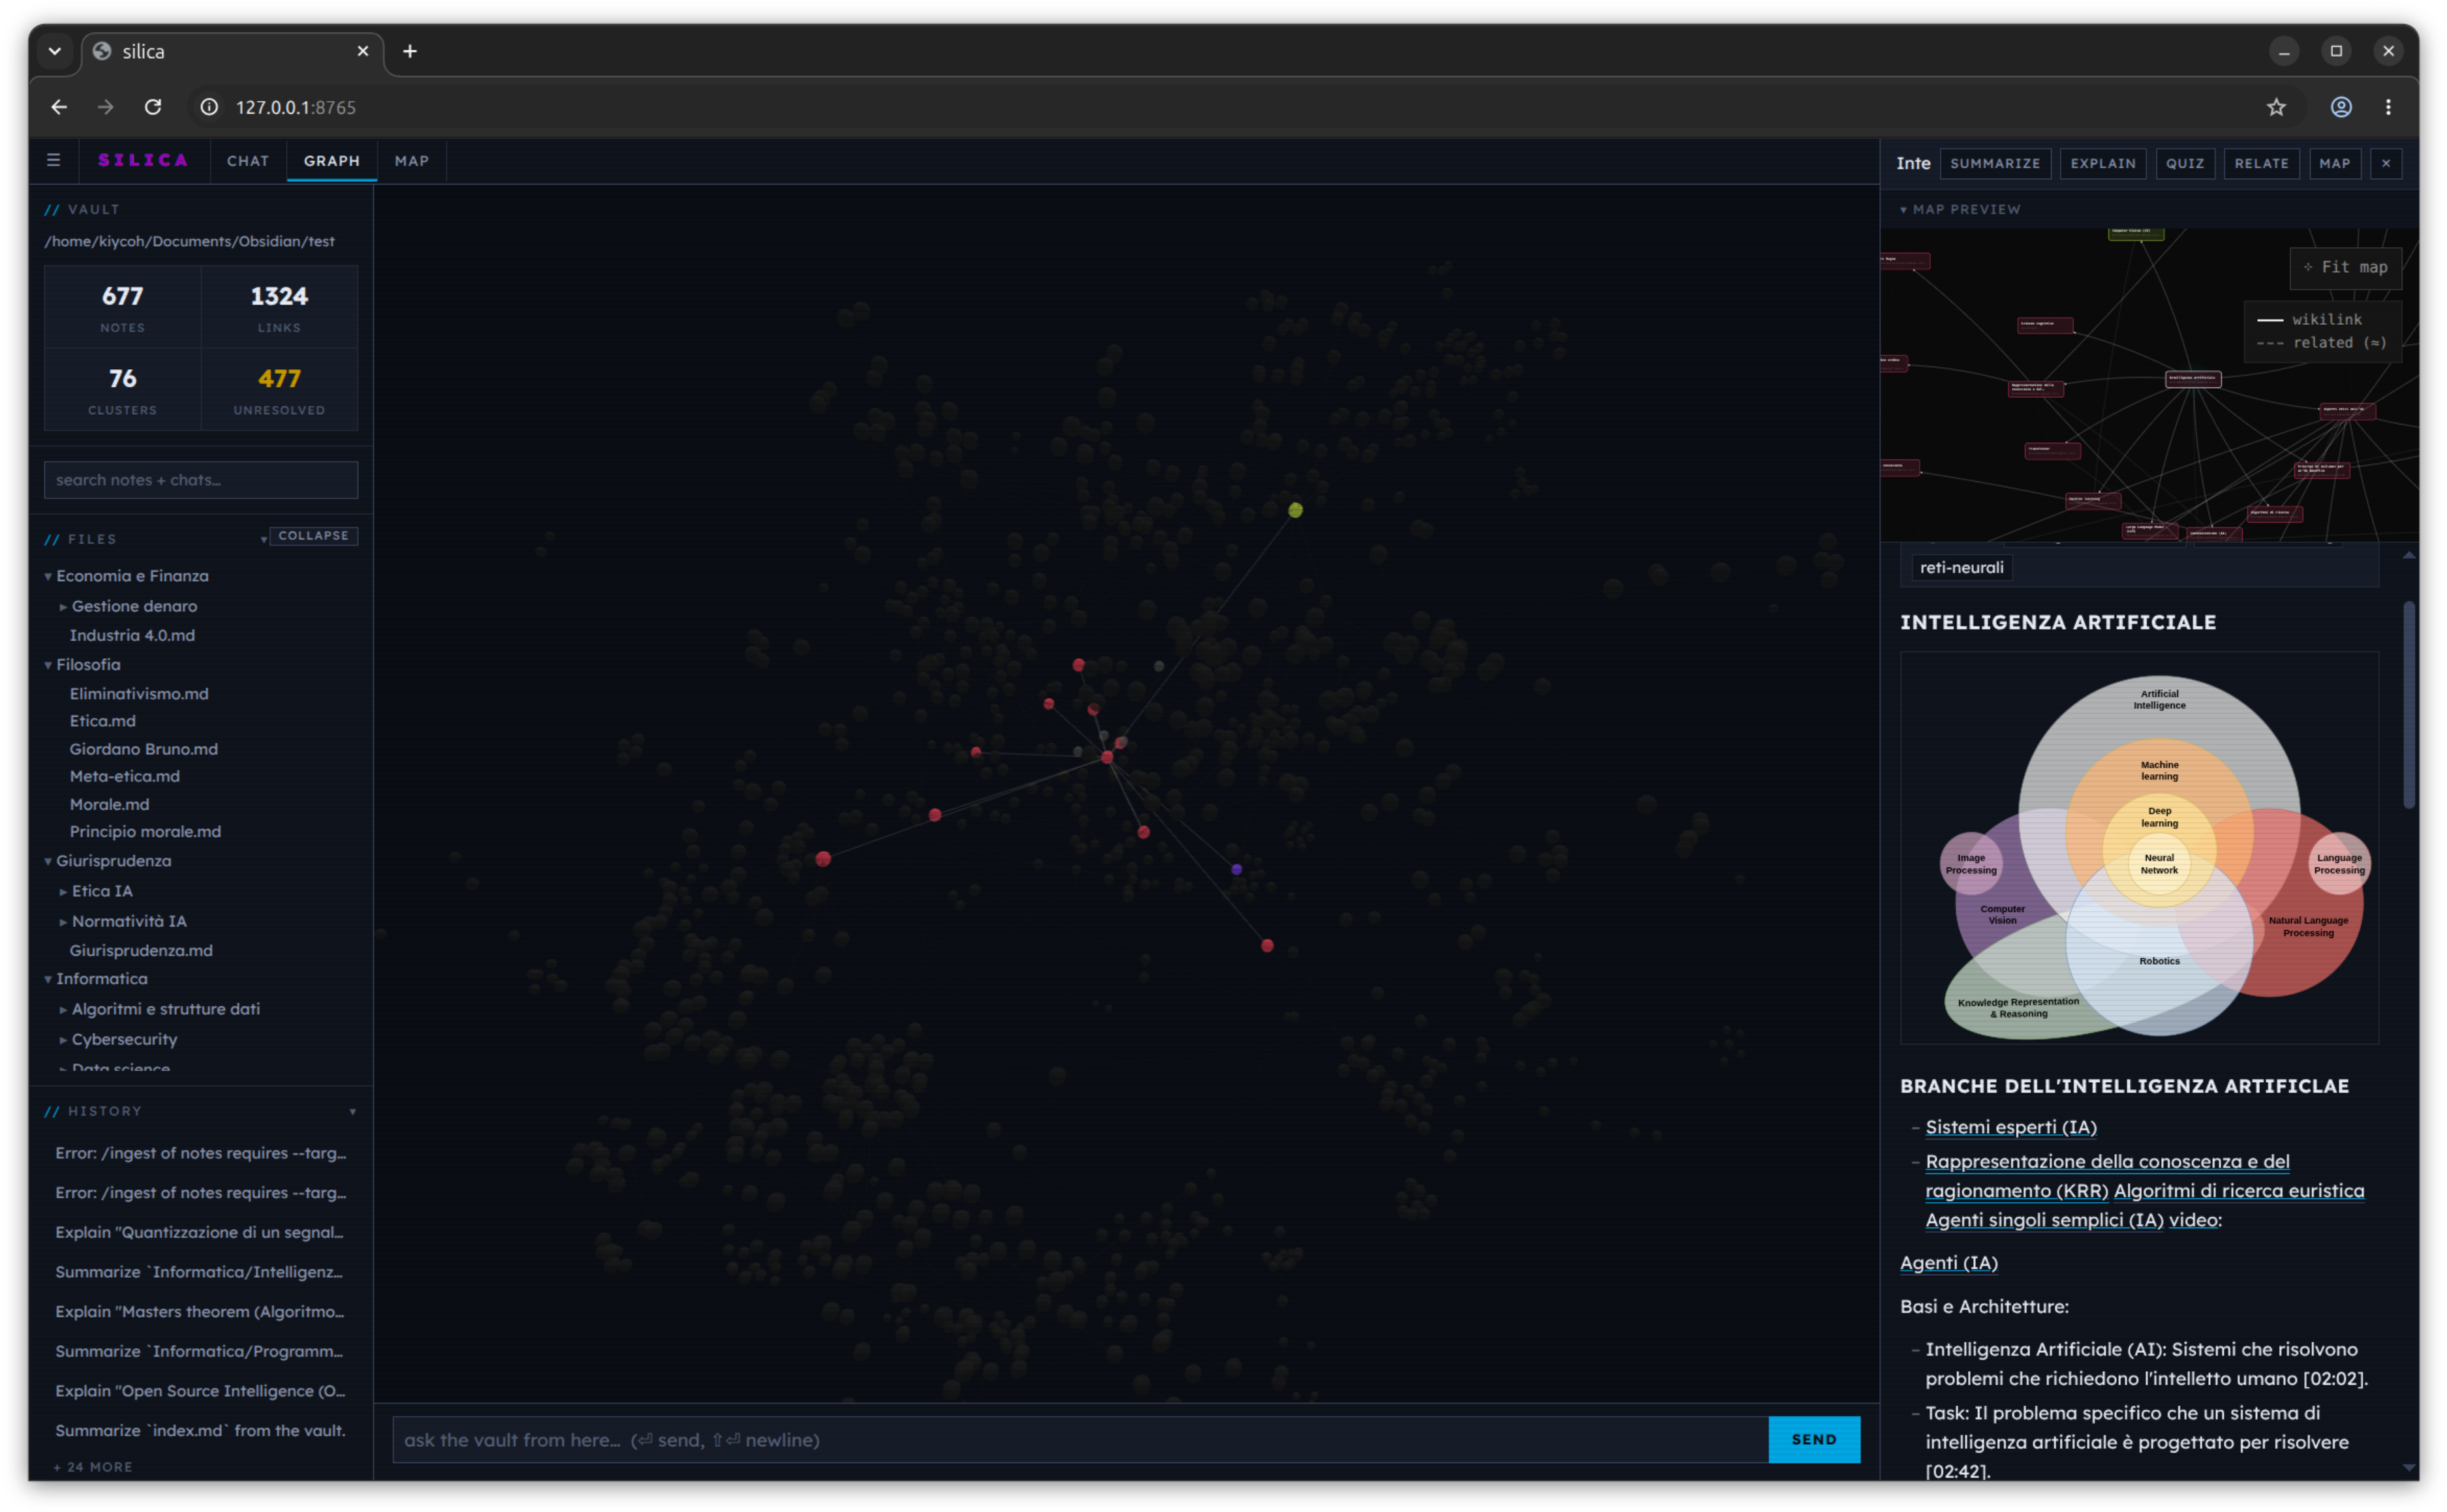Image resolution: width=2447 pixels, height=1512 pixels.
Task: Open a new browser tab
Action: 410,51
